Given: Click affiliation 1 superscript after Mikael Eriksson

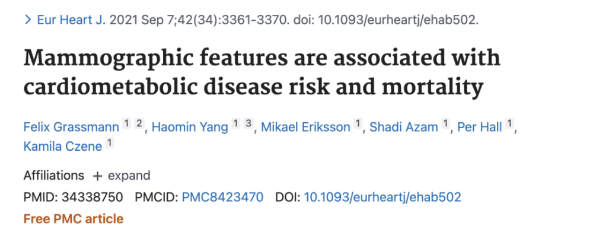Looking at the screenshot, I should 358,125.
